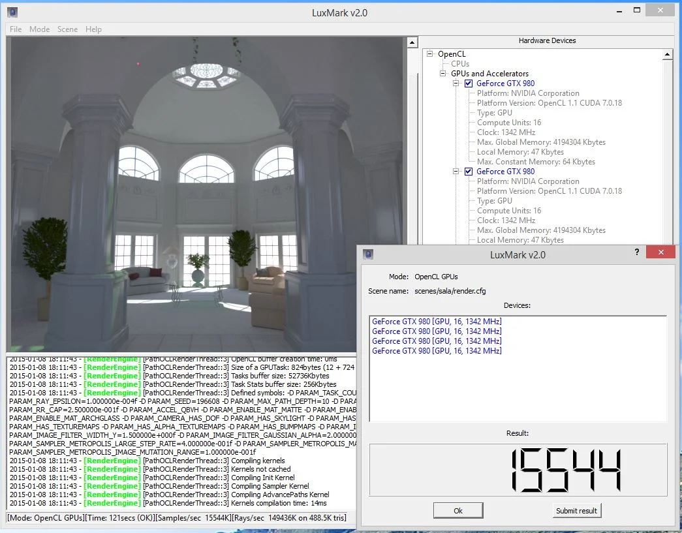Click the 'Compiling Init Kernel' log line
Screen dimensions: 682x533
[x=152, y=478]
